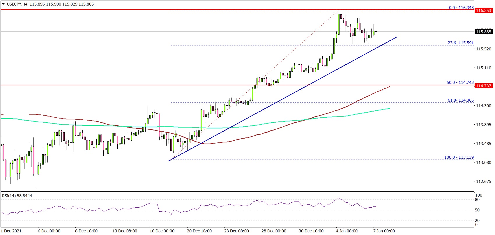Select the red 116.353 price tag

point(483,10)
